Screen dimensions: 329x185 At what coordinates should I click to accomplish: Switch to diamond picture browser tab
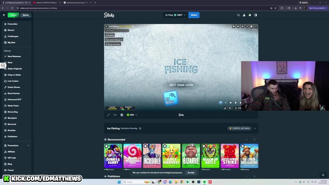coord(77,3)
